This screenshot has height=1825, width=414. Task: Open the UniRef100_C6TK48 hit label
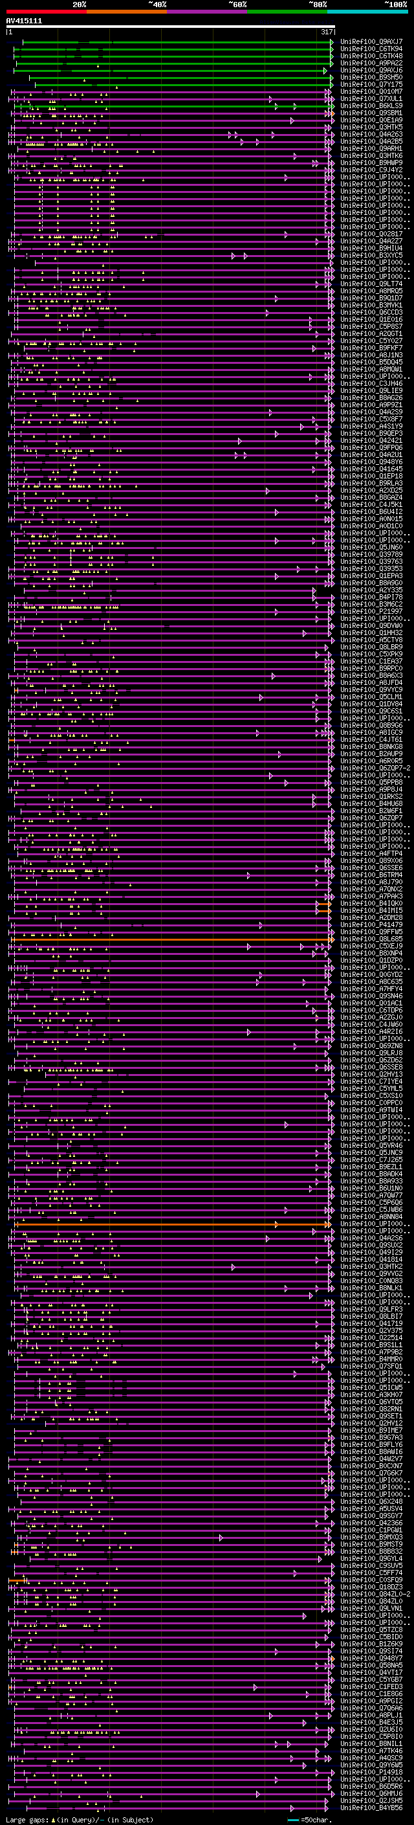(371, 56)
